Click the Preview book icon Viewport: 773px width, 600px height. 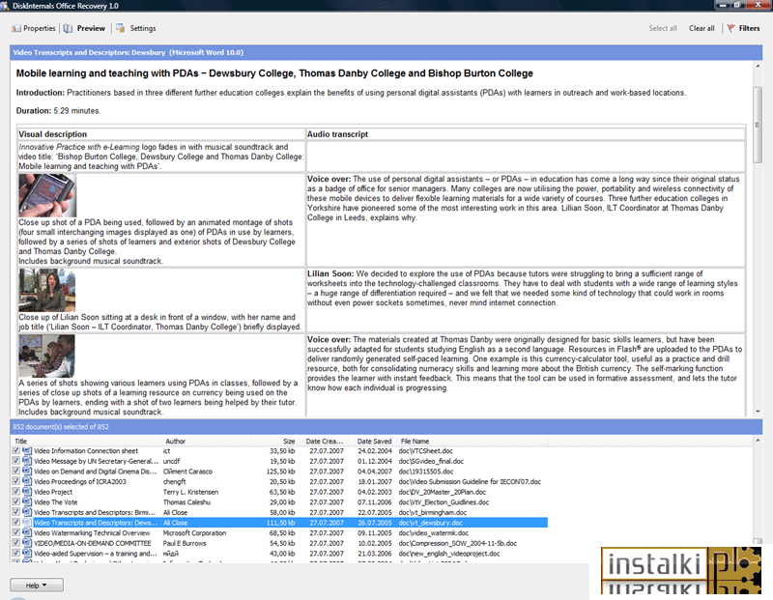pyautogui.click(x=68, y=29)
